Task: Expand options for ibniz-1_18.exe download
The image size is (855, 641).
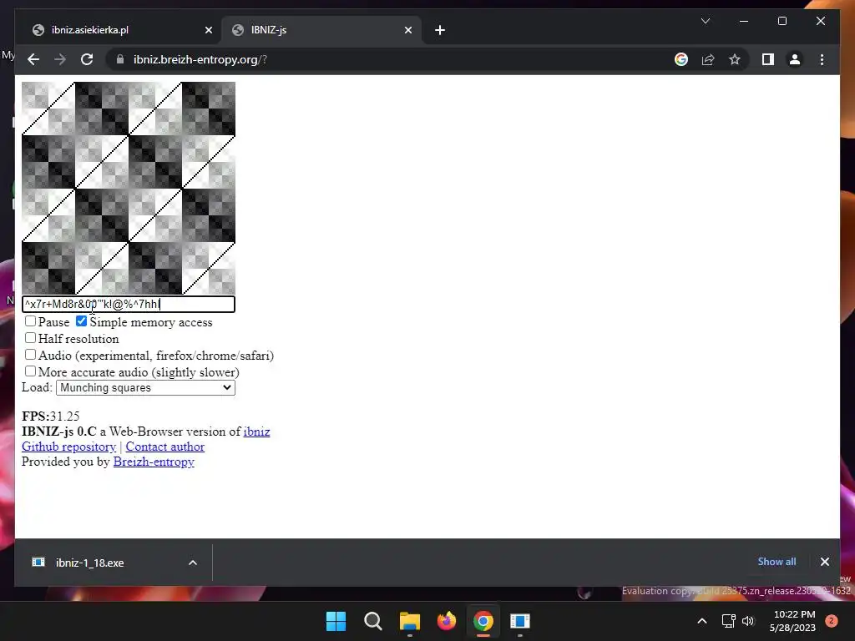Action: point(193,563)
